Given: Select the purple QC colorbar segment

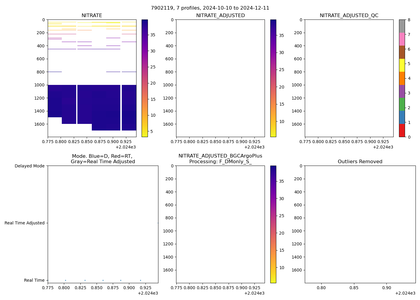Looking at the screenshot, I should pos(402,91).
